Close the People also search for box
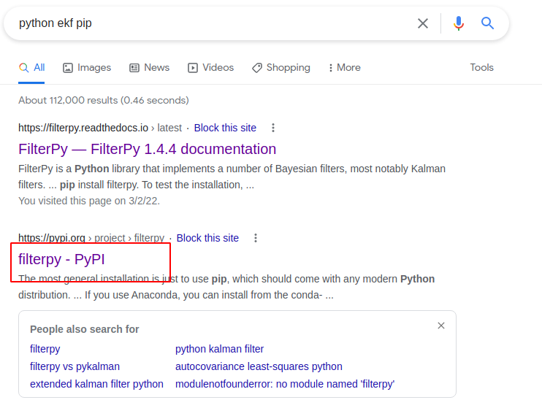Viewport: 542px width, 408px height. (441, 326)
